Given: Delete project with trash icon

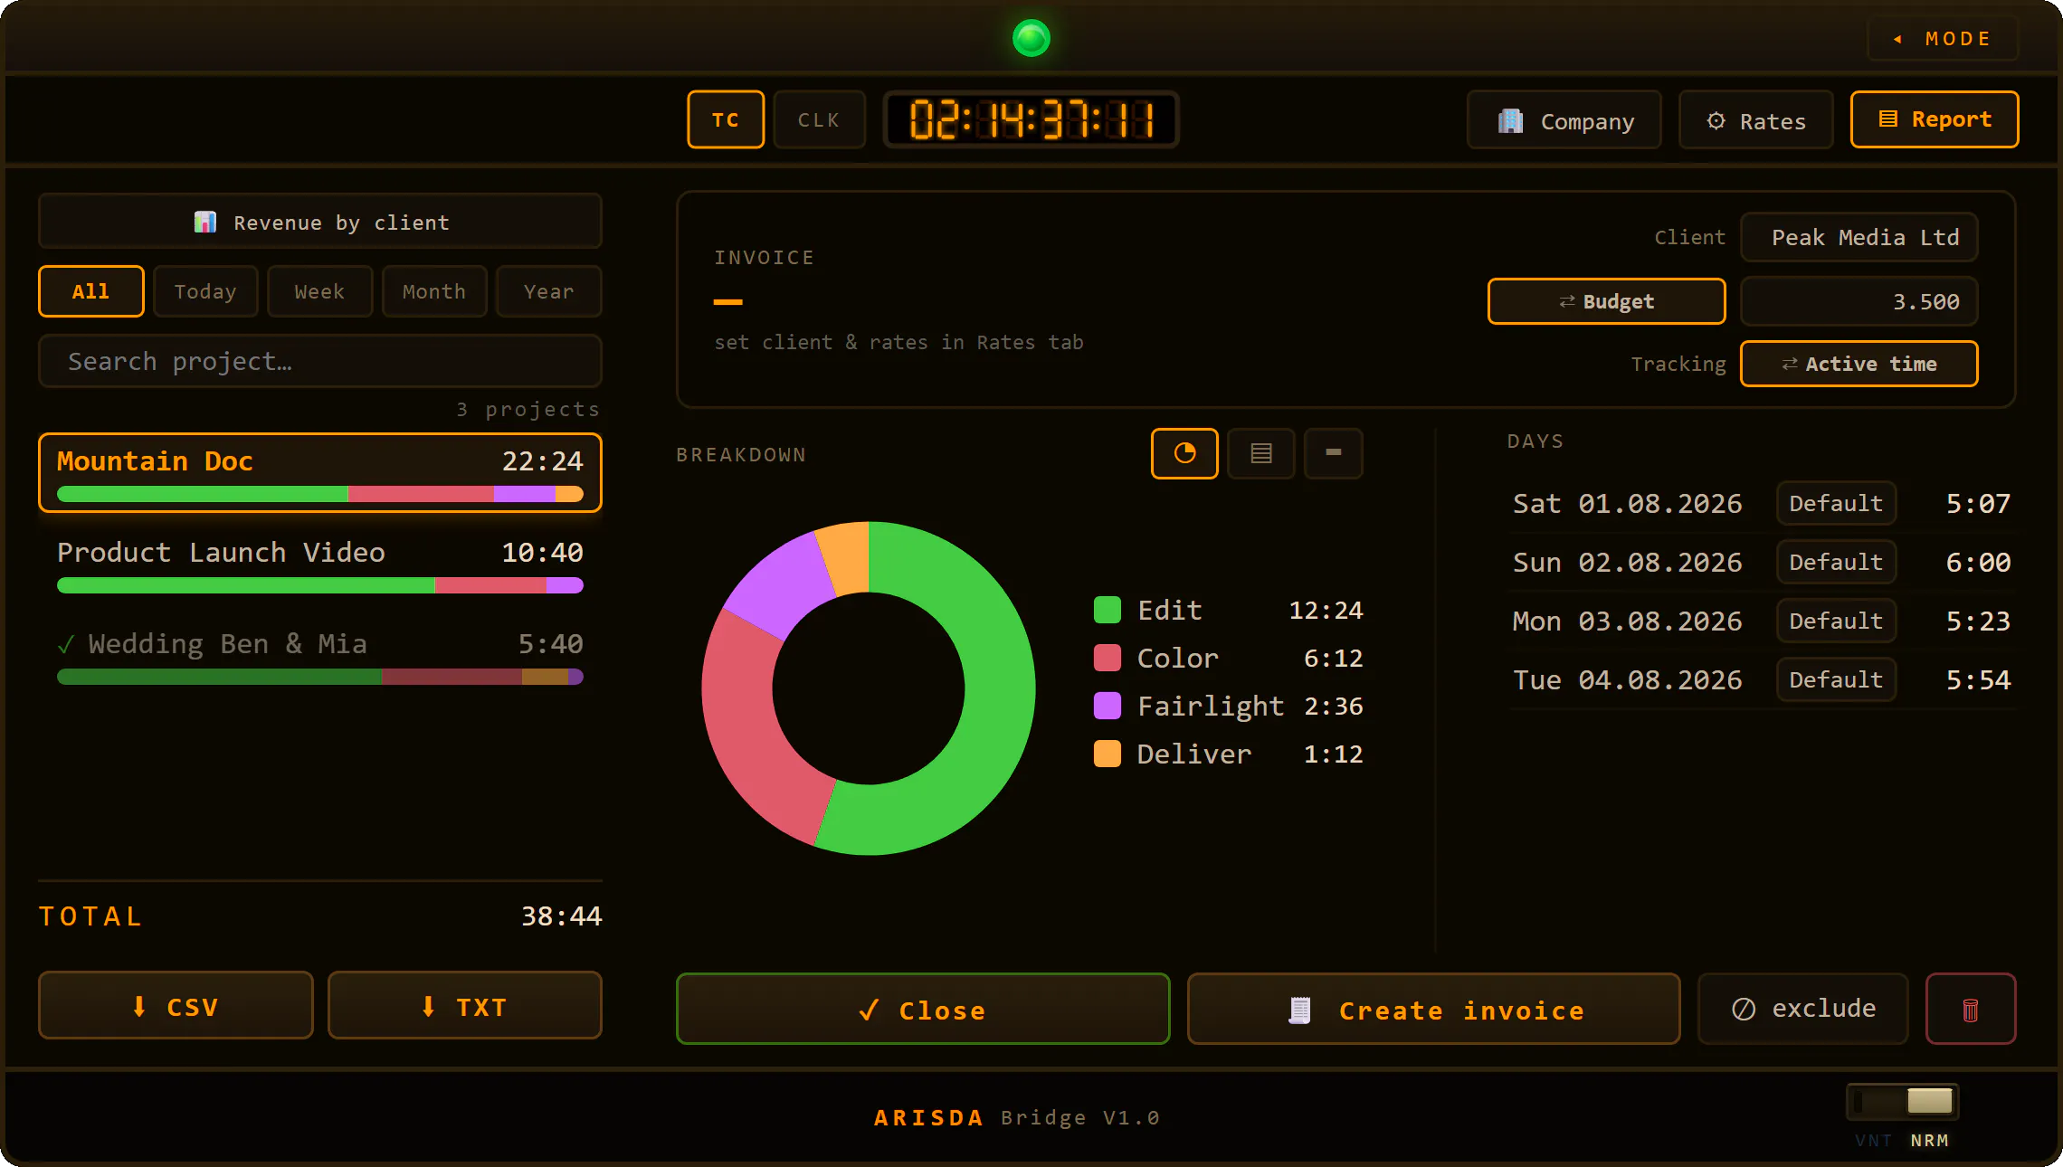Looking at the screenshot, I should click(x=1971, y=1009).
